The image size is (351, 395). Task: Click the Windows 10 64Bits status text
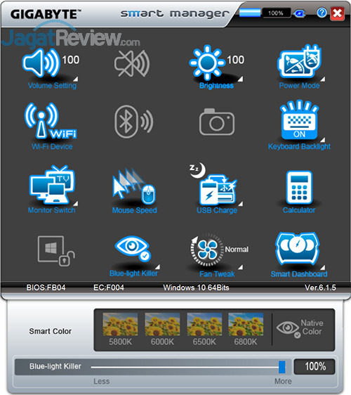[196, 287]
